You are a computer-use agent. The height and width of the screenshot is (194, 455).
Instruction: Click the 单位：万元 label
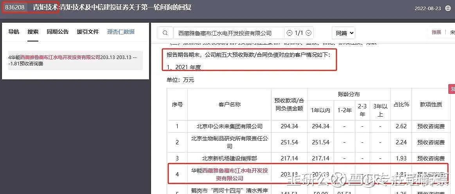[x=180, y=80]
